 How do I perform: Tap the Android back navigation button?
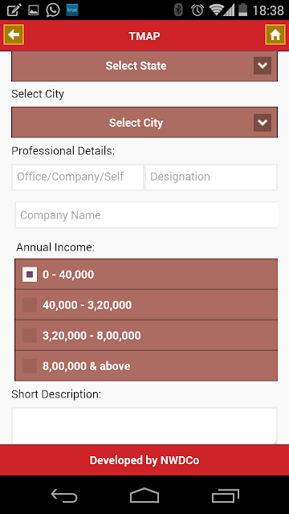pyautogui.click(x=64, y=496)
